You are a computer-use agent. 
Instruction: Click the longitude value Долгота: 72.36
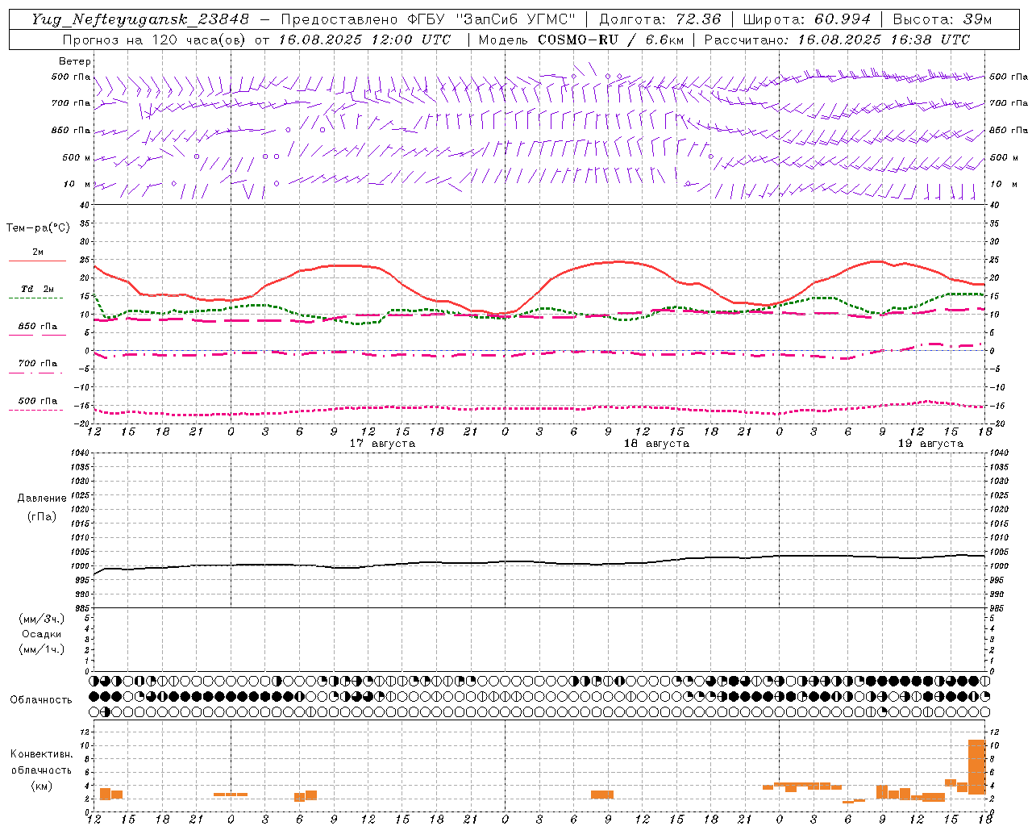pos(660,19)
